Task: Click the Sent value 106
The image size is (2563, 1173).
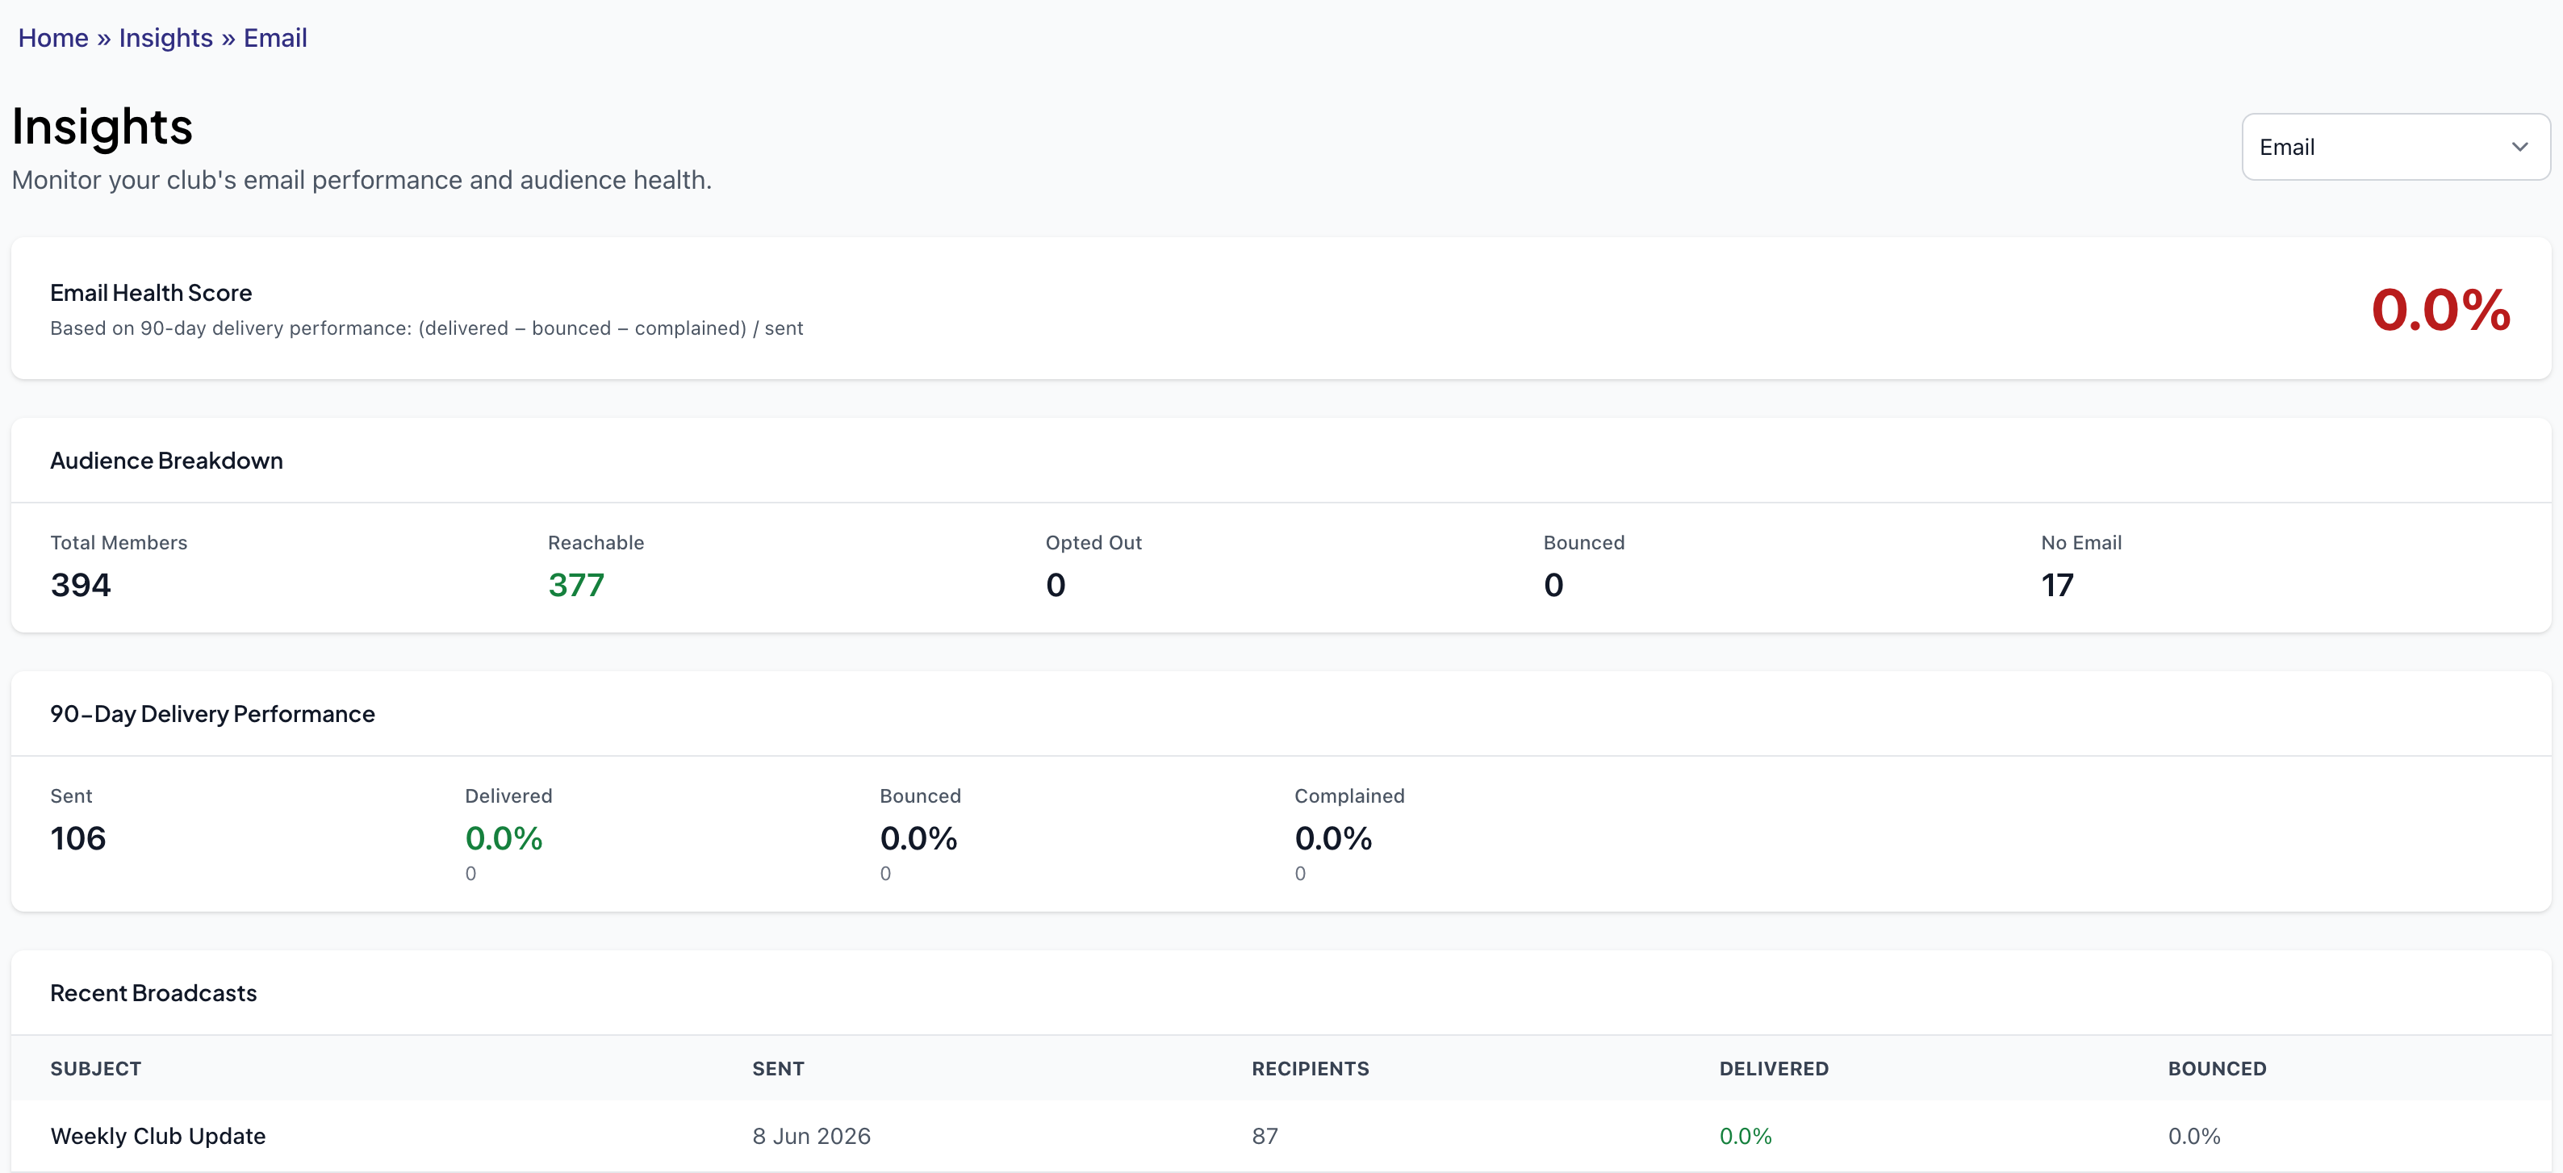Action: point(77,839)
